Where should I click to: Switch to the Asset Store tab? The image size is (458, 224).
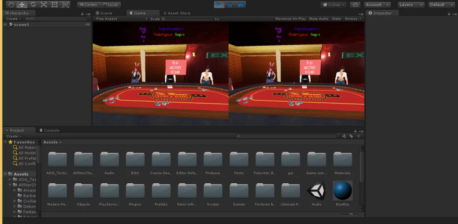tap(176, 13)
